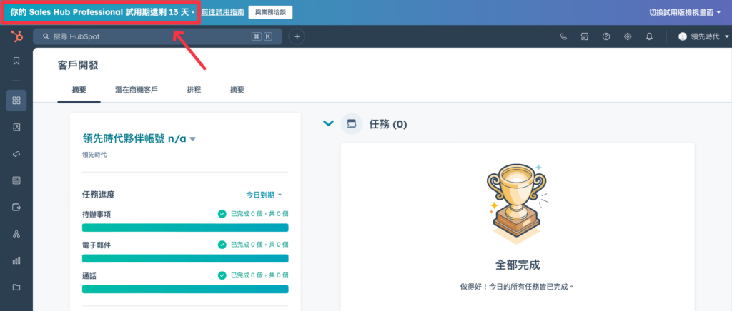Open the content icon in sidebar

tap(16, 180)
